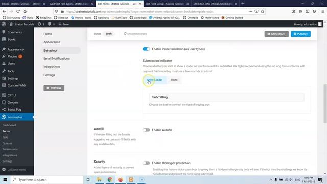This screenshot has height=184, width=327.
Task: Open the Windows Start menu
Action: coord(5,180)
